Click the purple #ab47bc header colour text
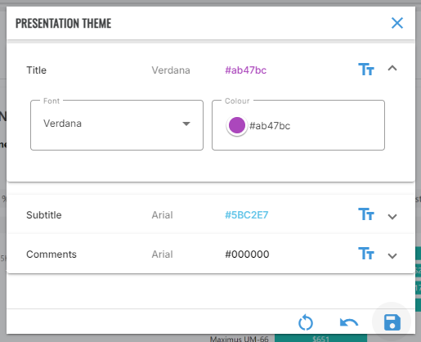 coord(245,70)
